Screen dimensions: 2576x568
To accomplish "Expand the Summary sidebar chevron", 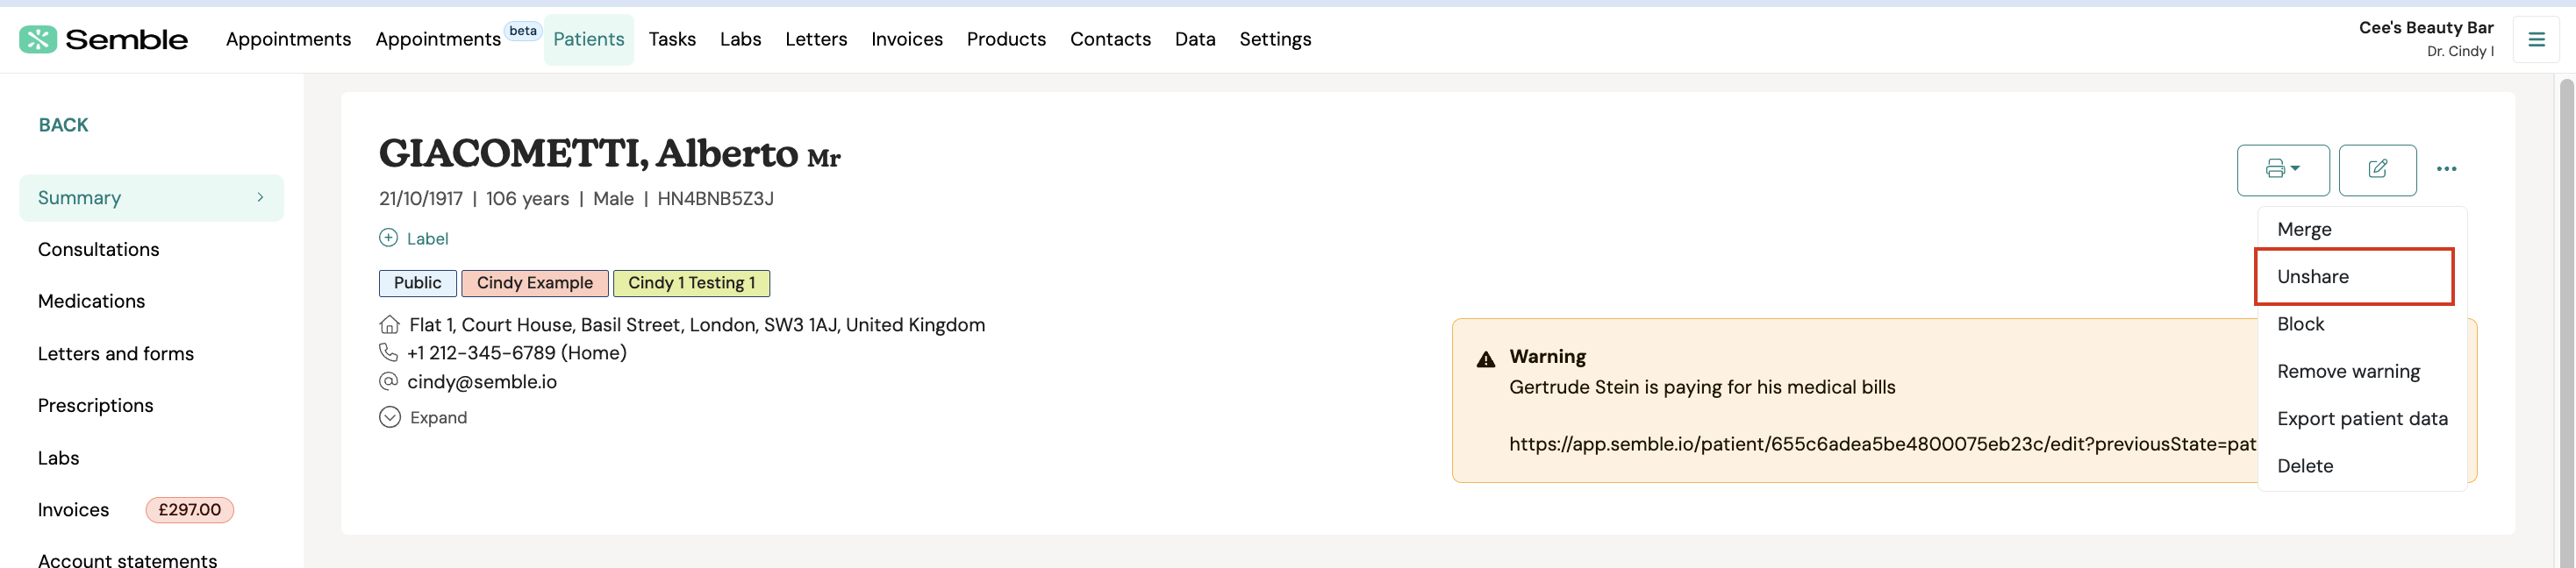I will [x=260, y=197].
